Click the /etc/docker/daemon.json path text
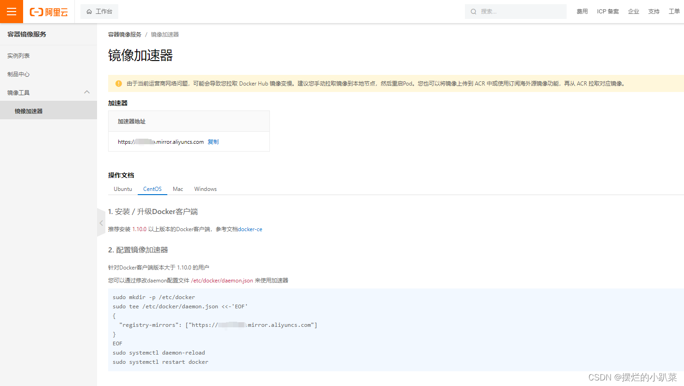Screen dimensions: 684x386 [x=222, y=281]
